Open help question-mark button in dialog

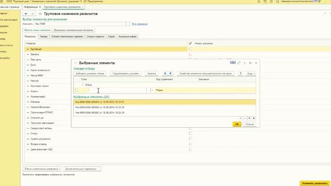[x=240, y=73]
